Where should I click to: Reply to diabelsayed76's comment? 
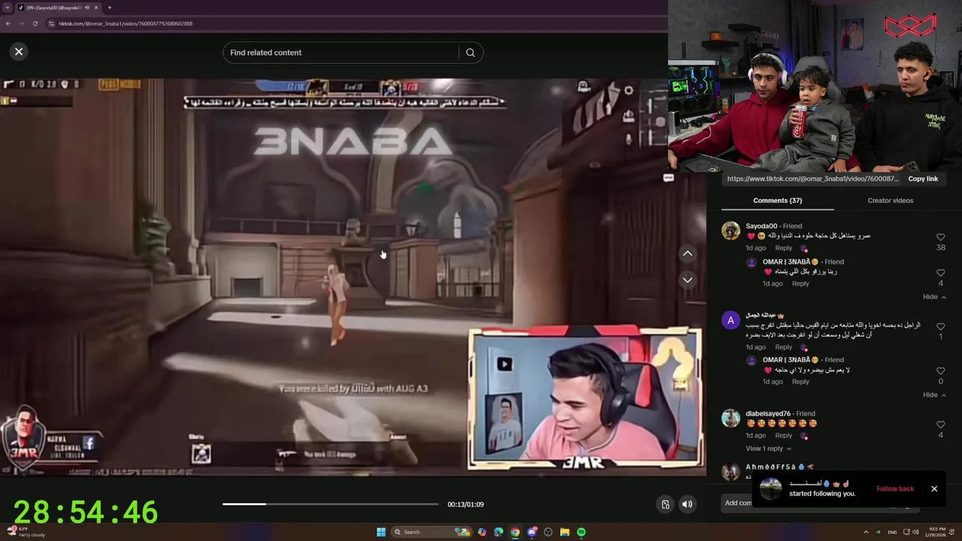(x=783, y=436)
